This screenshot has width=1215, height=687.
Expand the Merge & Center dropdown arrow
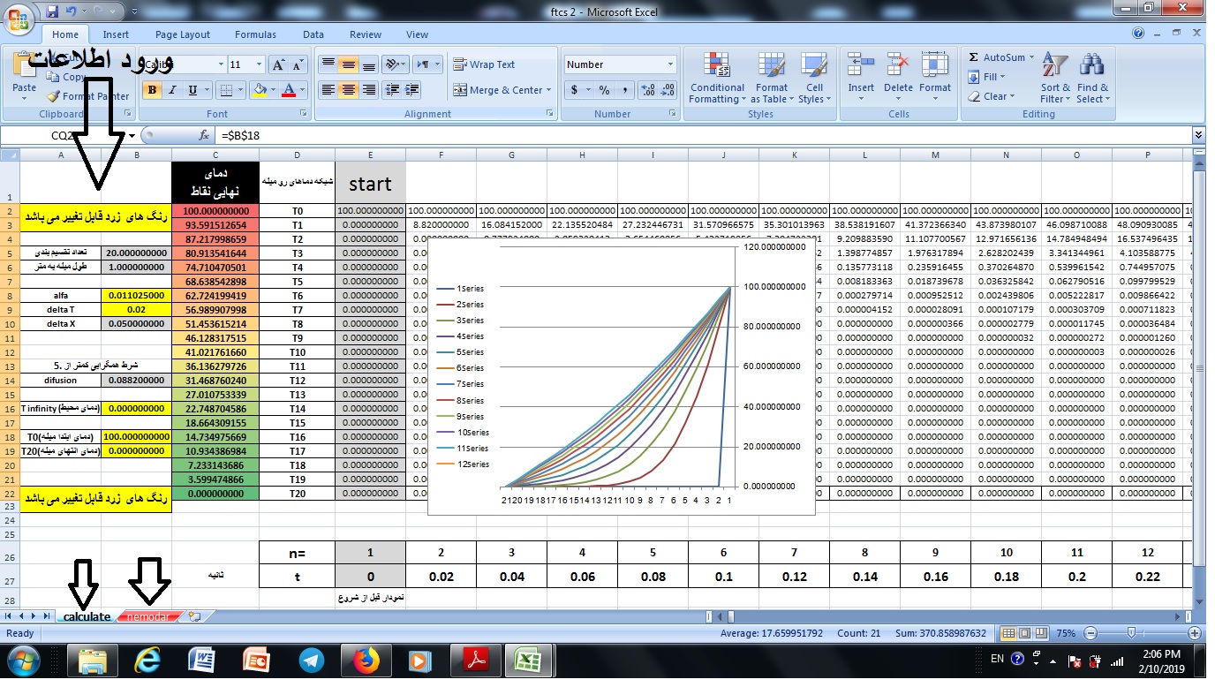coord(548,90)
